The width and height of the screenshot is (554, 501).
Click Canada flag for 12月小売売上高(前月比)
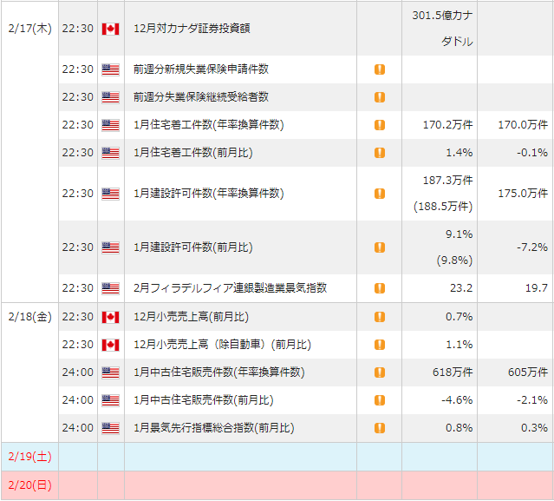(111, 317)
